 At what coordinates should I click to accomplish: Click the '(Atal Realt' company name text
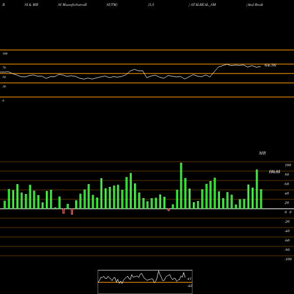pyautogui.click(x=255, y=5)
